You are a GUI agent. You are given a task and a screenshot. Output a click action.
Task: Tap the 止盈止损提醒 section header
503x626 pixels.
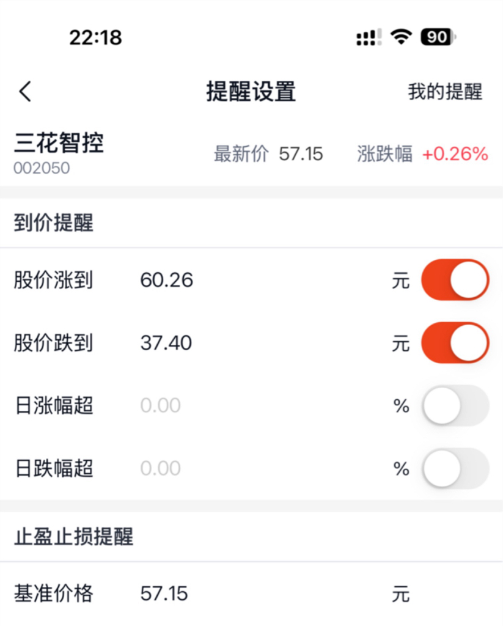[73, 537]
